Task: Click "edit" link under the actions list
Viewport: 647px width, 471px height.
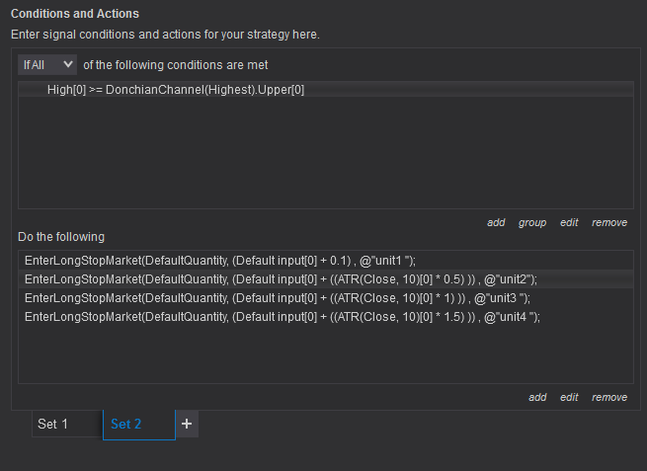Action: click(569, 397)
